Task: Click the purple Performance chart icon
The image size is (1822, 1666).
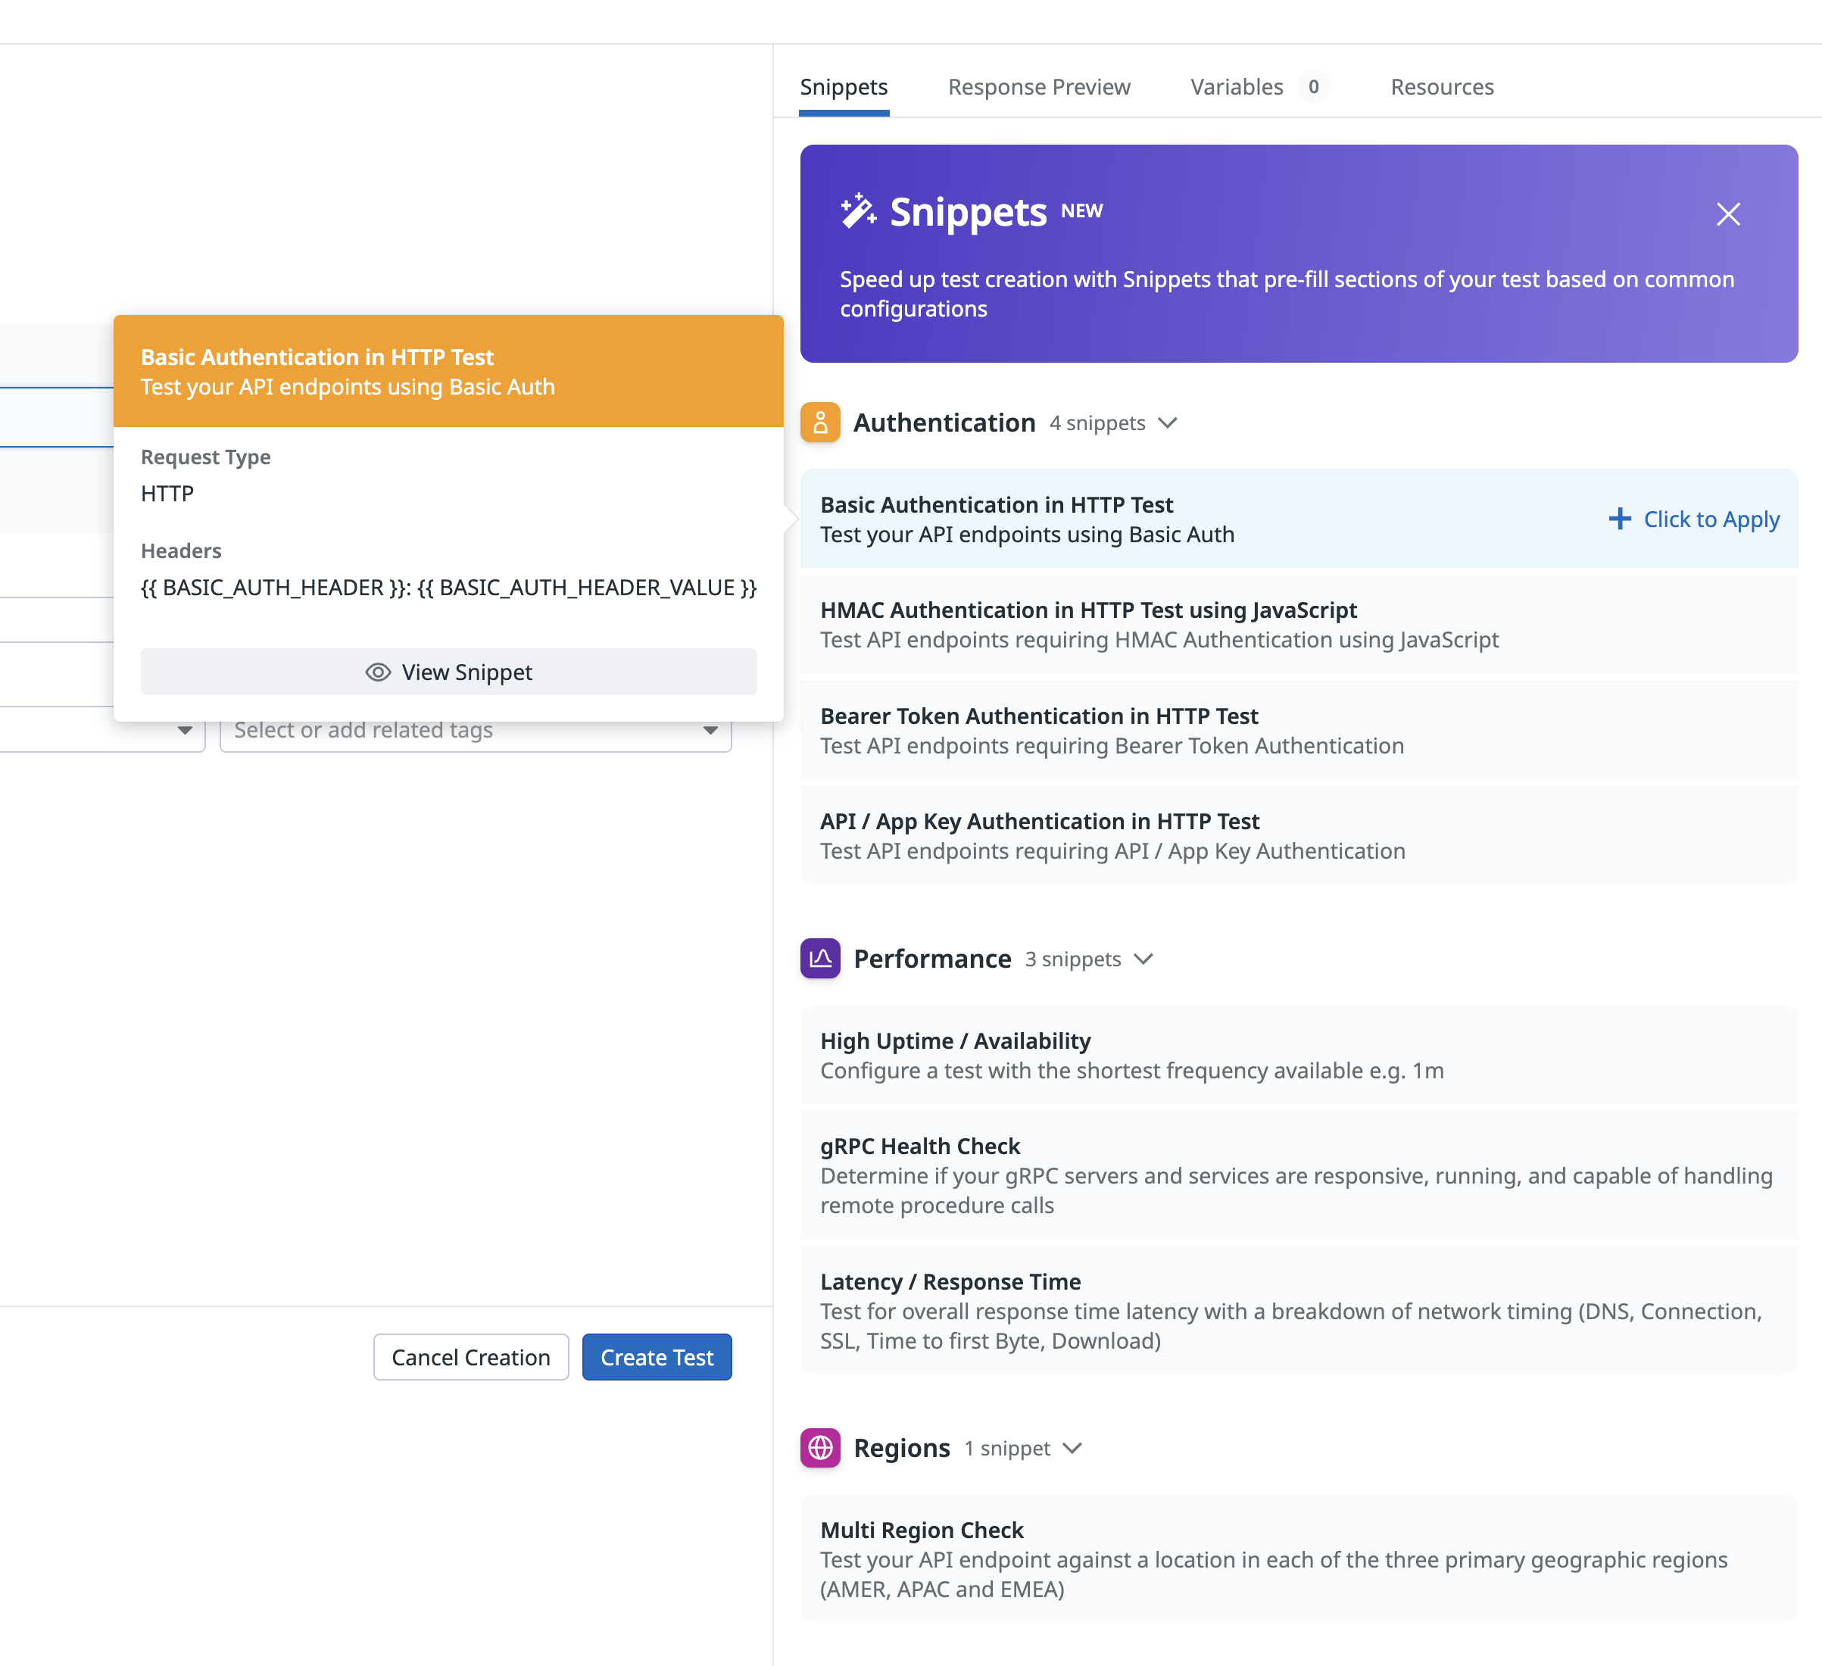Action: (x=819, y=958)
